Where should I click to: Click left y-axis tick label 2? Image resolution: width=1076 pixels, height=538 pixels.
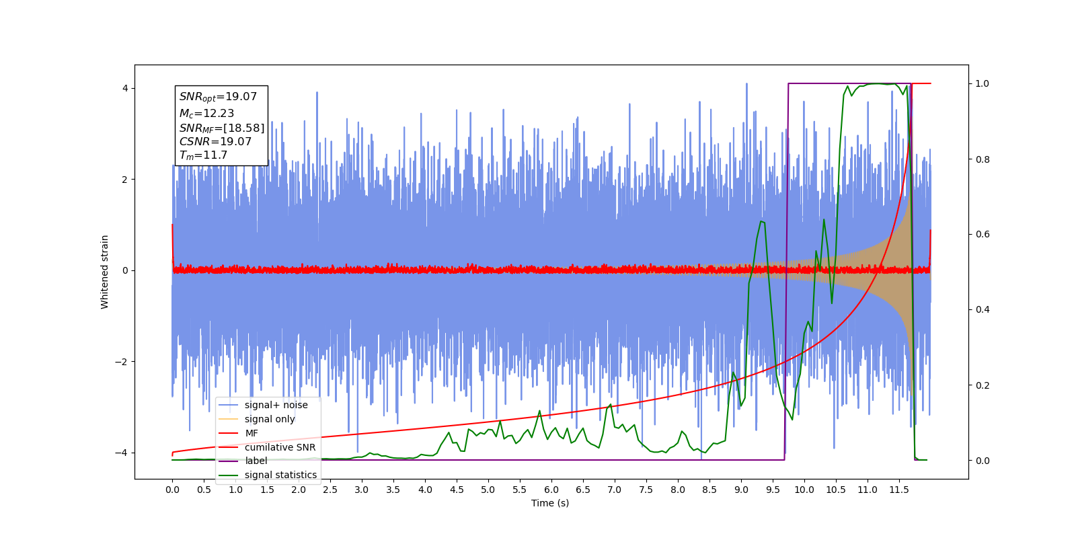[x=125, y=180]
